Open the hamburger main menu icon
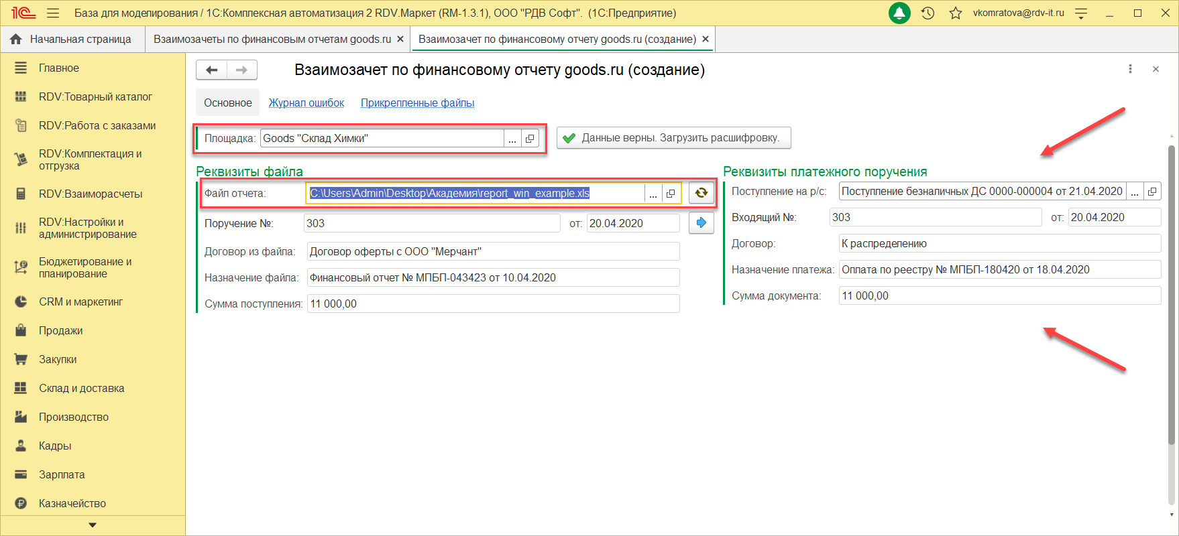 coord(53,13)
